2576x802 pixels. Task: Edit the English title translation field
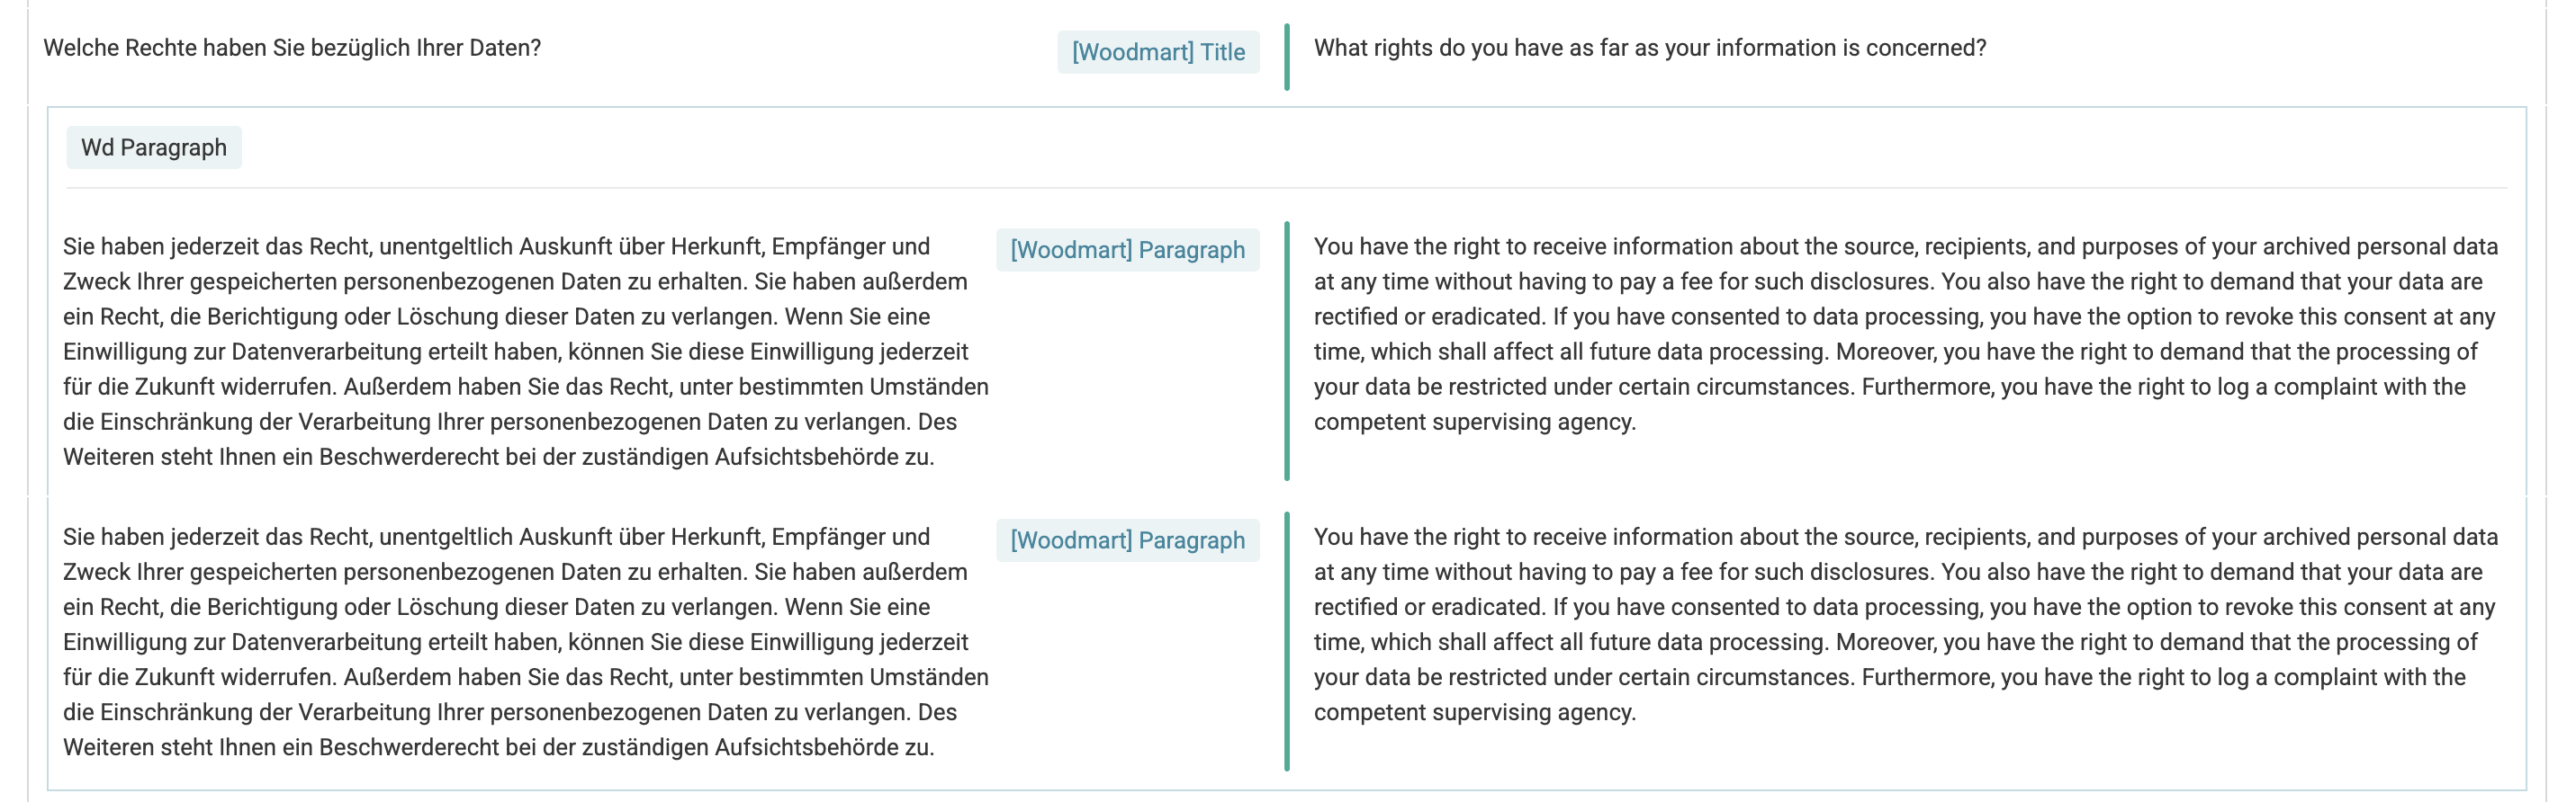tap(1649, 48)
